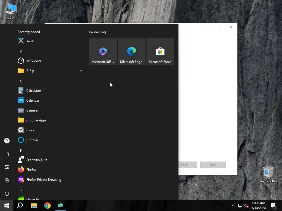Open Documents from Start sidebar
The width and height of the screenshot is (282, 211).
click(x=7, y=154)
